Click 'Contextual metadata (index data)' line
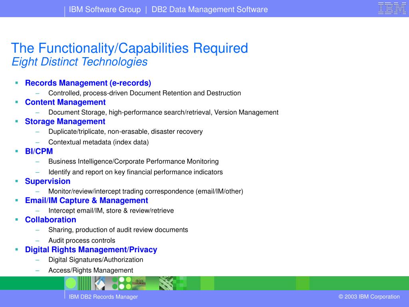 coord(99,142)
